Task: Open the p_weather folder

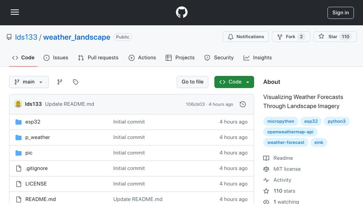Action: 37,138
